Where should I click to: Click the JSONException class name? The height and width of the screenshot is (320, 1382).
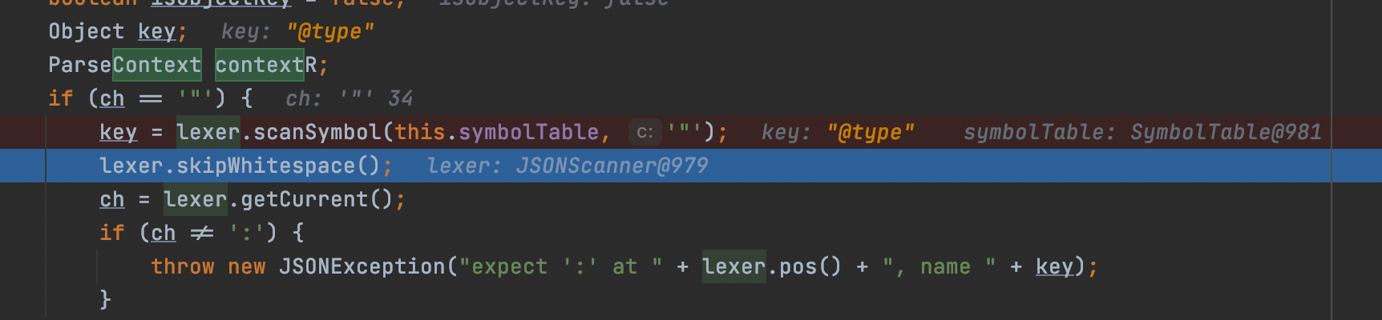(362, 266)
